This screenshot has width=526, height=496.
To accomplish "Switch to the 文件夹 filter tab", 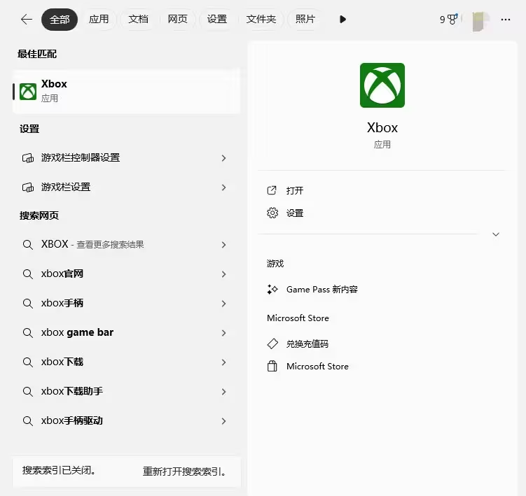I will 261,19.
